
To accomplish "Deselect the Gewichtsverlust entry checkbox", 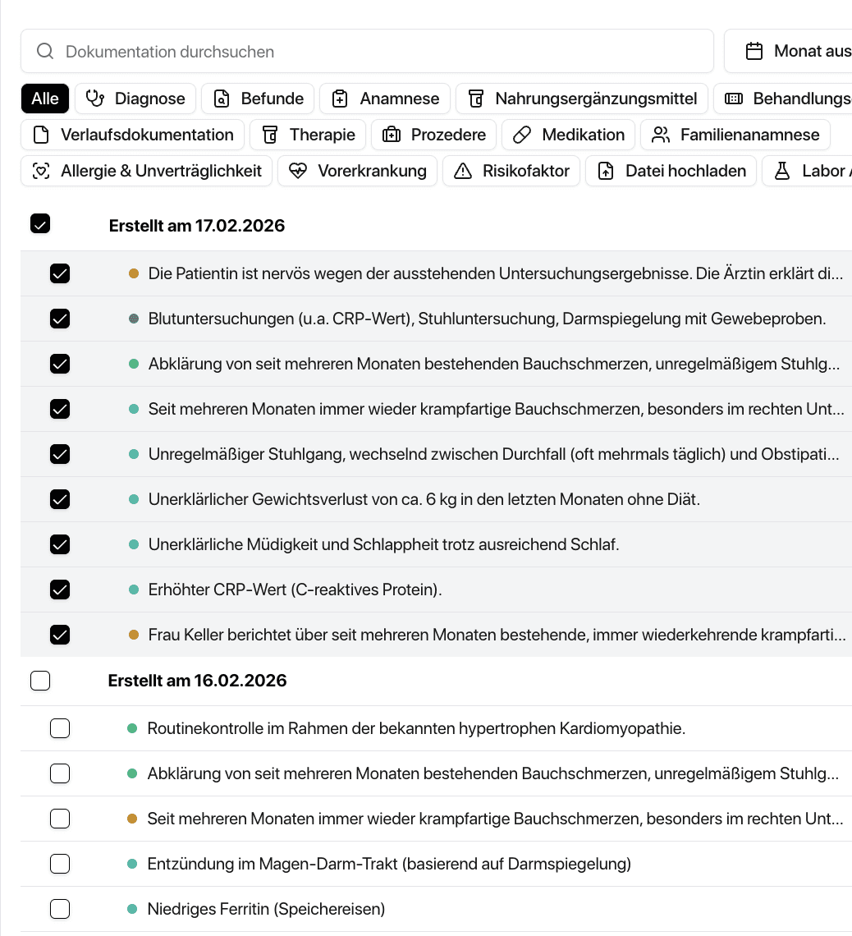I will (60, 499).
